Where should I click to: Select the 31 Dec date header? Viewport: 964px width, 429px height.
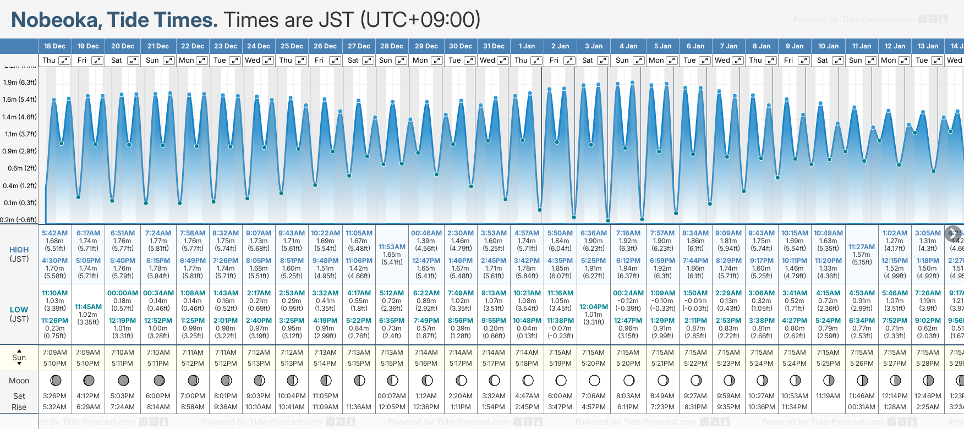494,46
